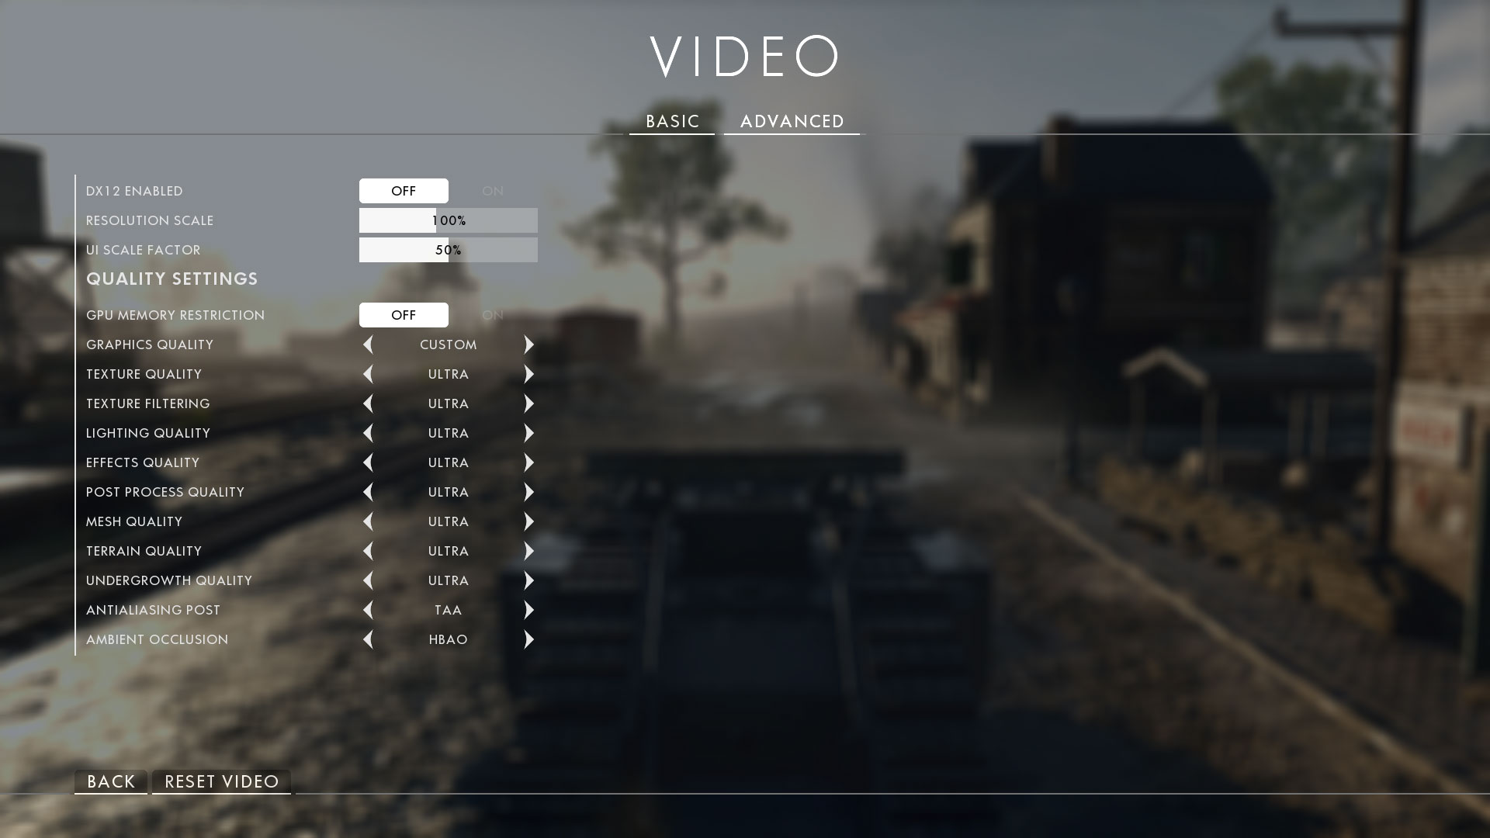
Task: Edit the UI Scale Factor input field
Action: (449, 250)
